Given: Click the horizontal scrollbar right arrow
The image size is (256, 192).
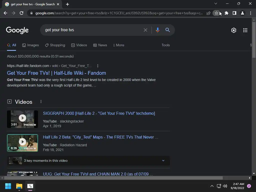Looking at the screenshot, I should pyautogui.click(x=250, y=178).
